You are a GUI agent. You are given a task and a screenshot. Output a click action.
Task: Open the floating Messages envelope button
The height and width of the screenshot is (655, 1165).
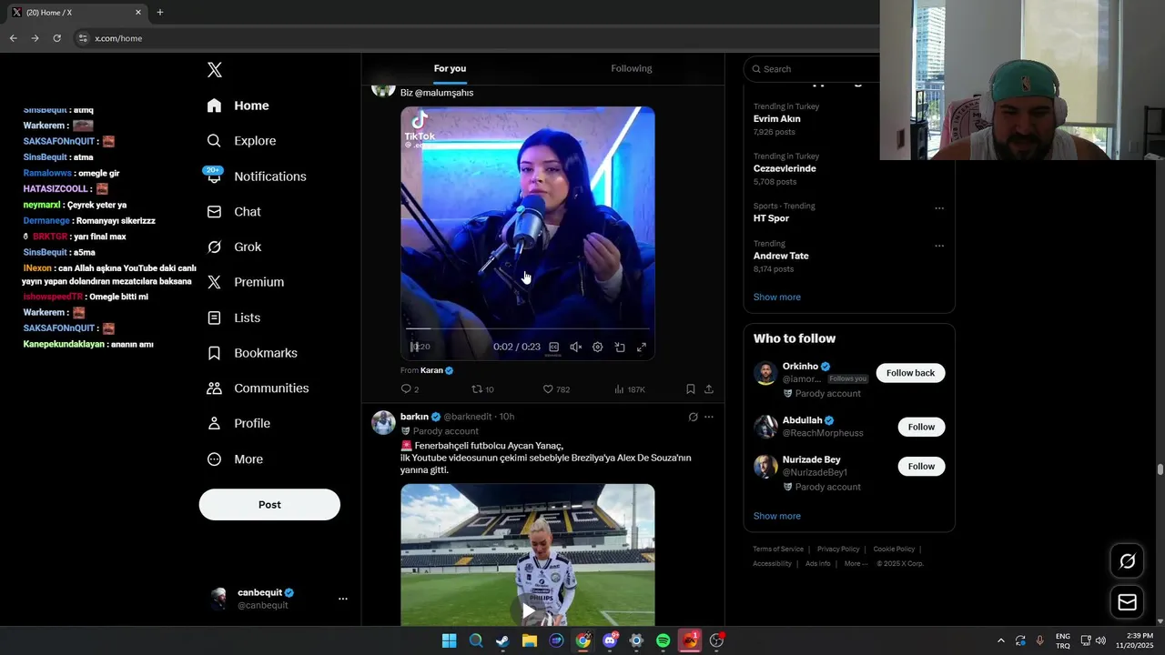(x=1127, y=602)
